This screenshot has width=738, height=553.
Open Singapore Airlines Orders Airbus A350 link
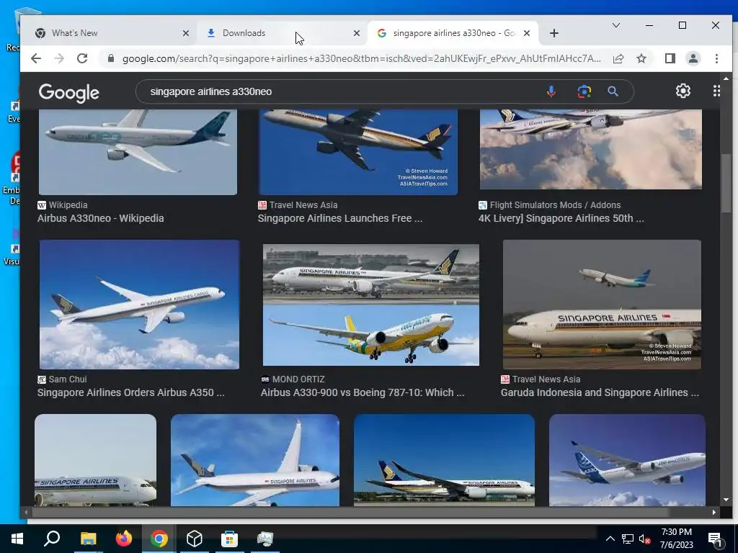131,392
